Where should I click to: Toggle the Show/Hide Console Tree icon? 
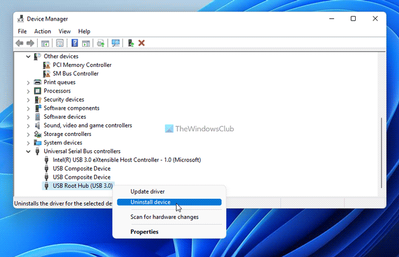(x=45, y=43)
